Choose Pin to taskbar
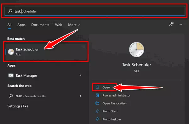Viewport: 189px width, 124px height. 112,119
